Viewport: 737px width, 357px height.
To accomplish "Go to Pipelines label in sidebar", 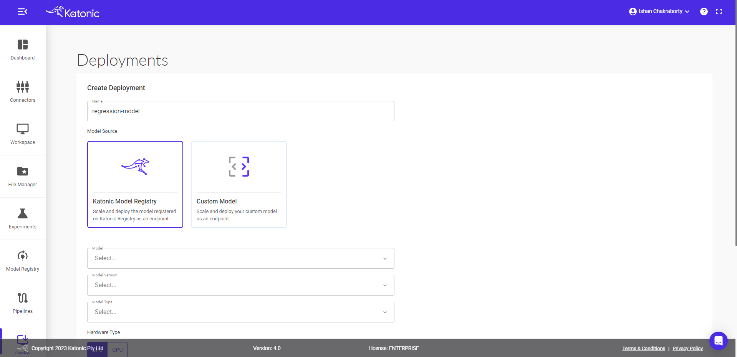I will click(x=23, y=311).
